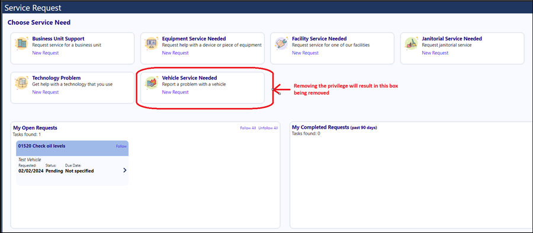Click the 02/02/2024 requested date

tap(31, 171)
